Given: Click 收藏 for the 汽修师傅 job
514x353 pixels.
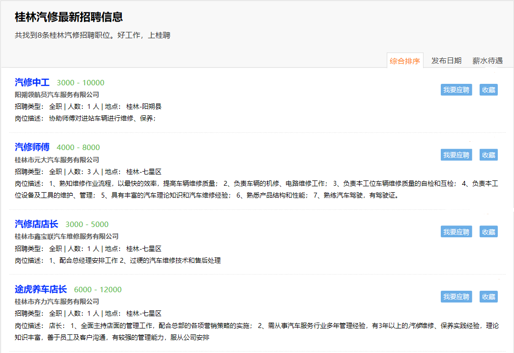Looking at the screenshot, I should tap(488, 155).
